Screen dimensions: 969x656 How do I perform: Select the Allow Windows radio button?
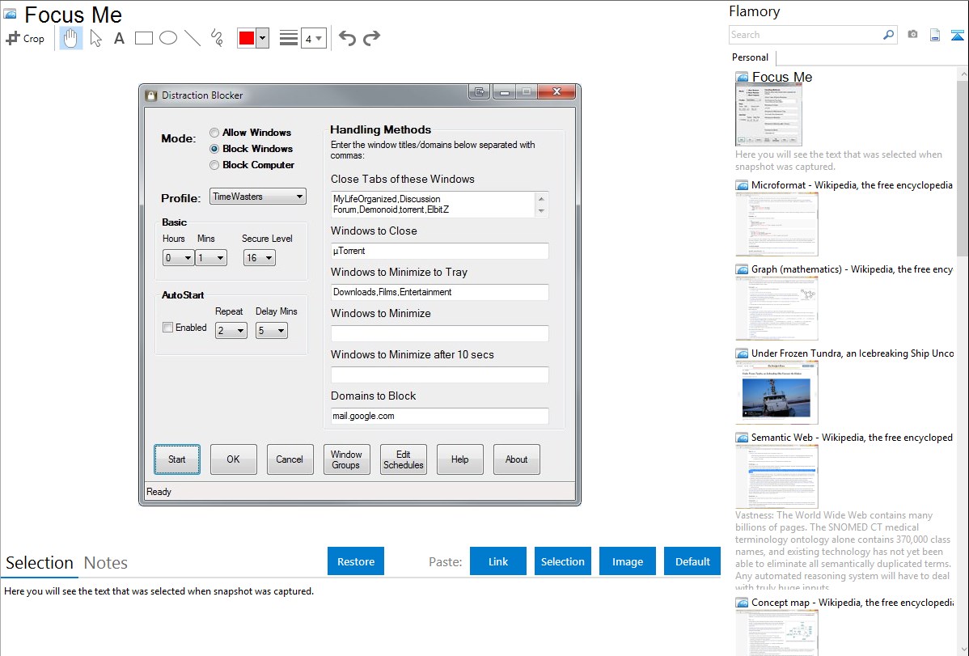point(214,133)
